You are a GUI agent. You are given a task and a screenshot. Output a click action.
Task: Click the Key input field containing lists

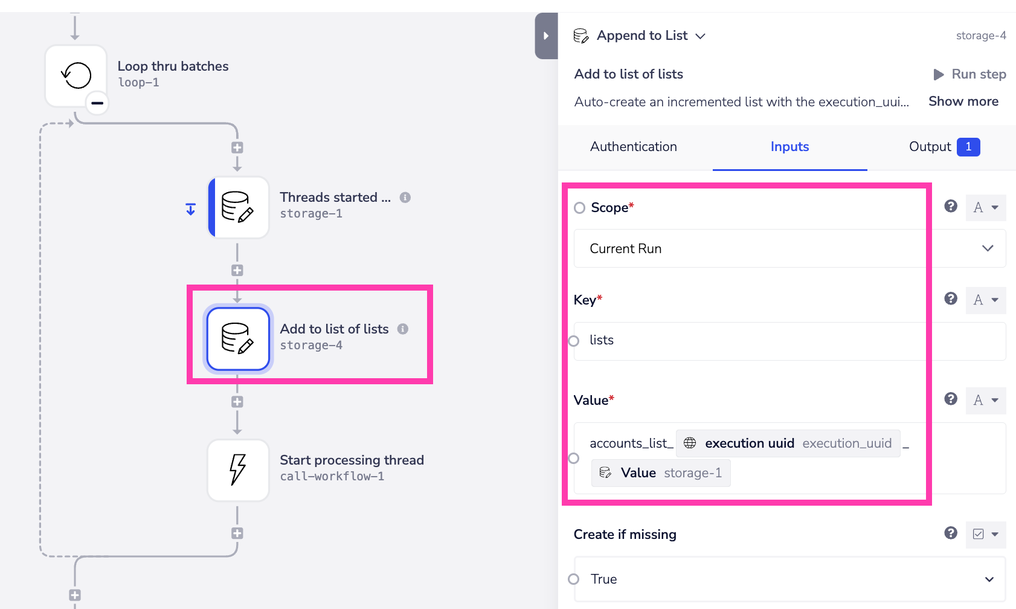pyautogui.click(x=789, y=341)
